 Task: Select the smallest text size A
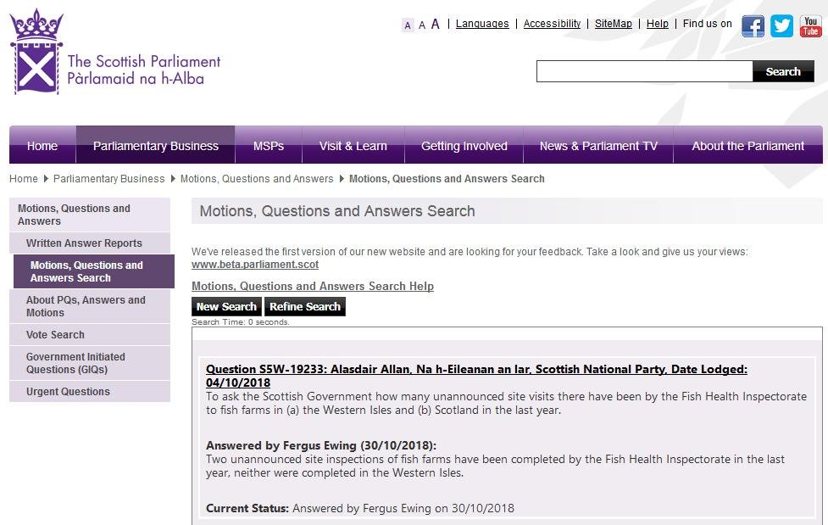[408, 25]
